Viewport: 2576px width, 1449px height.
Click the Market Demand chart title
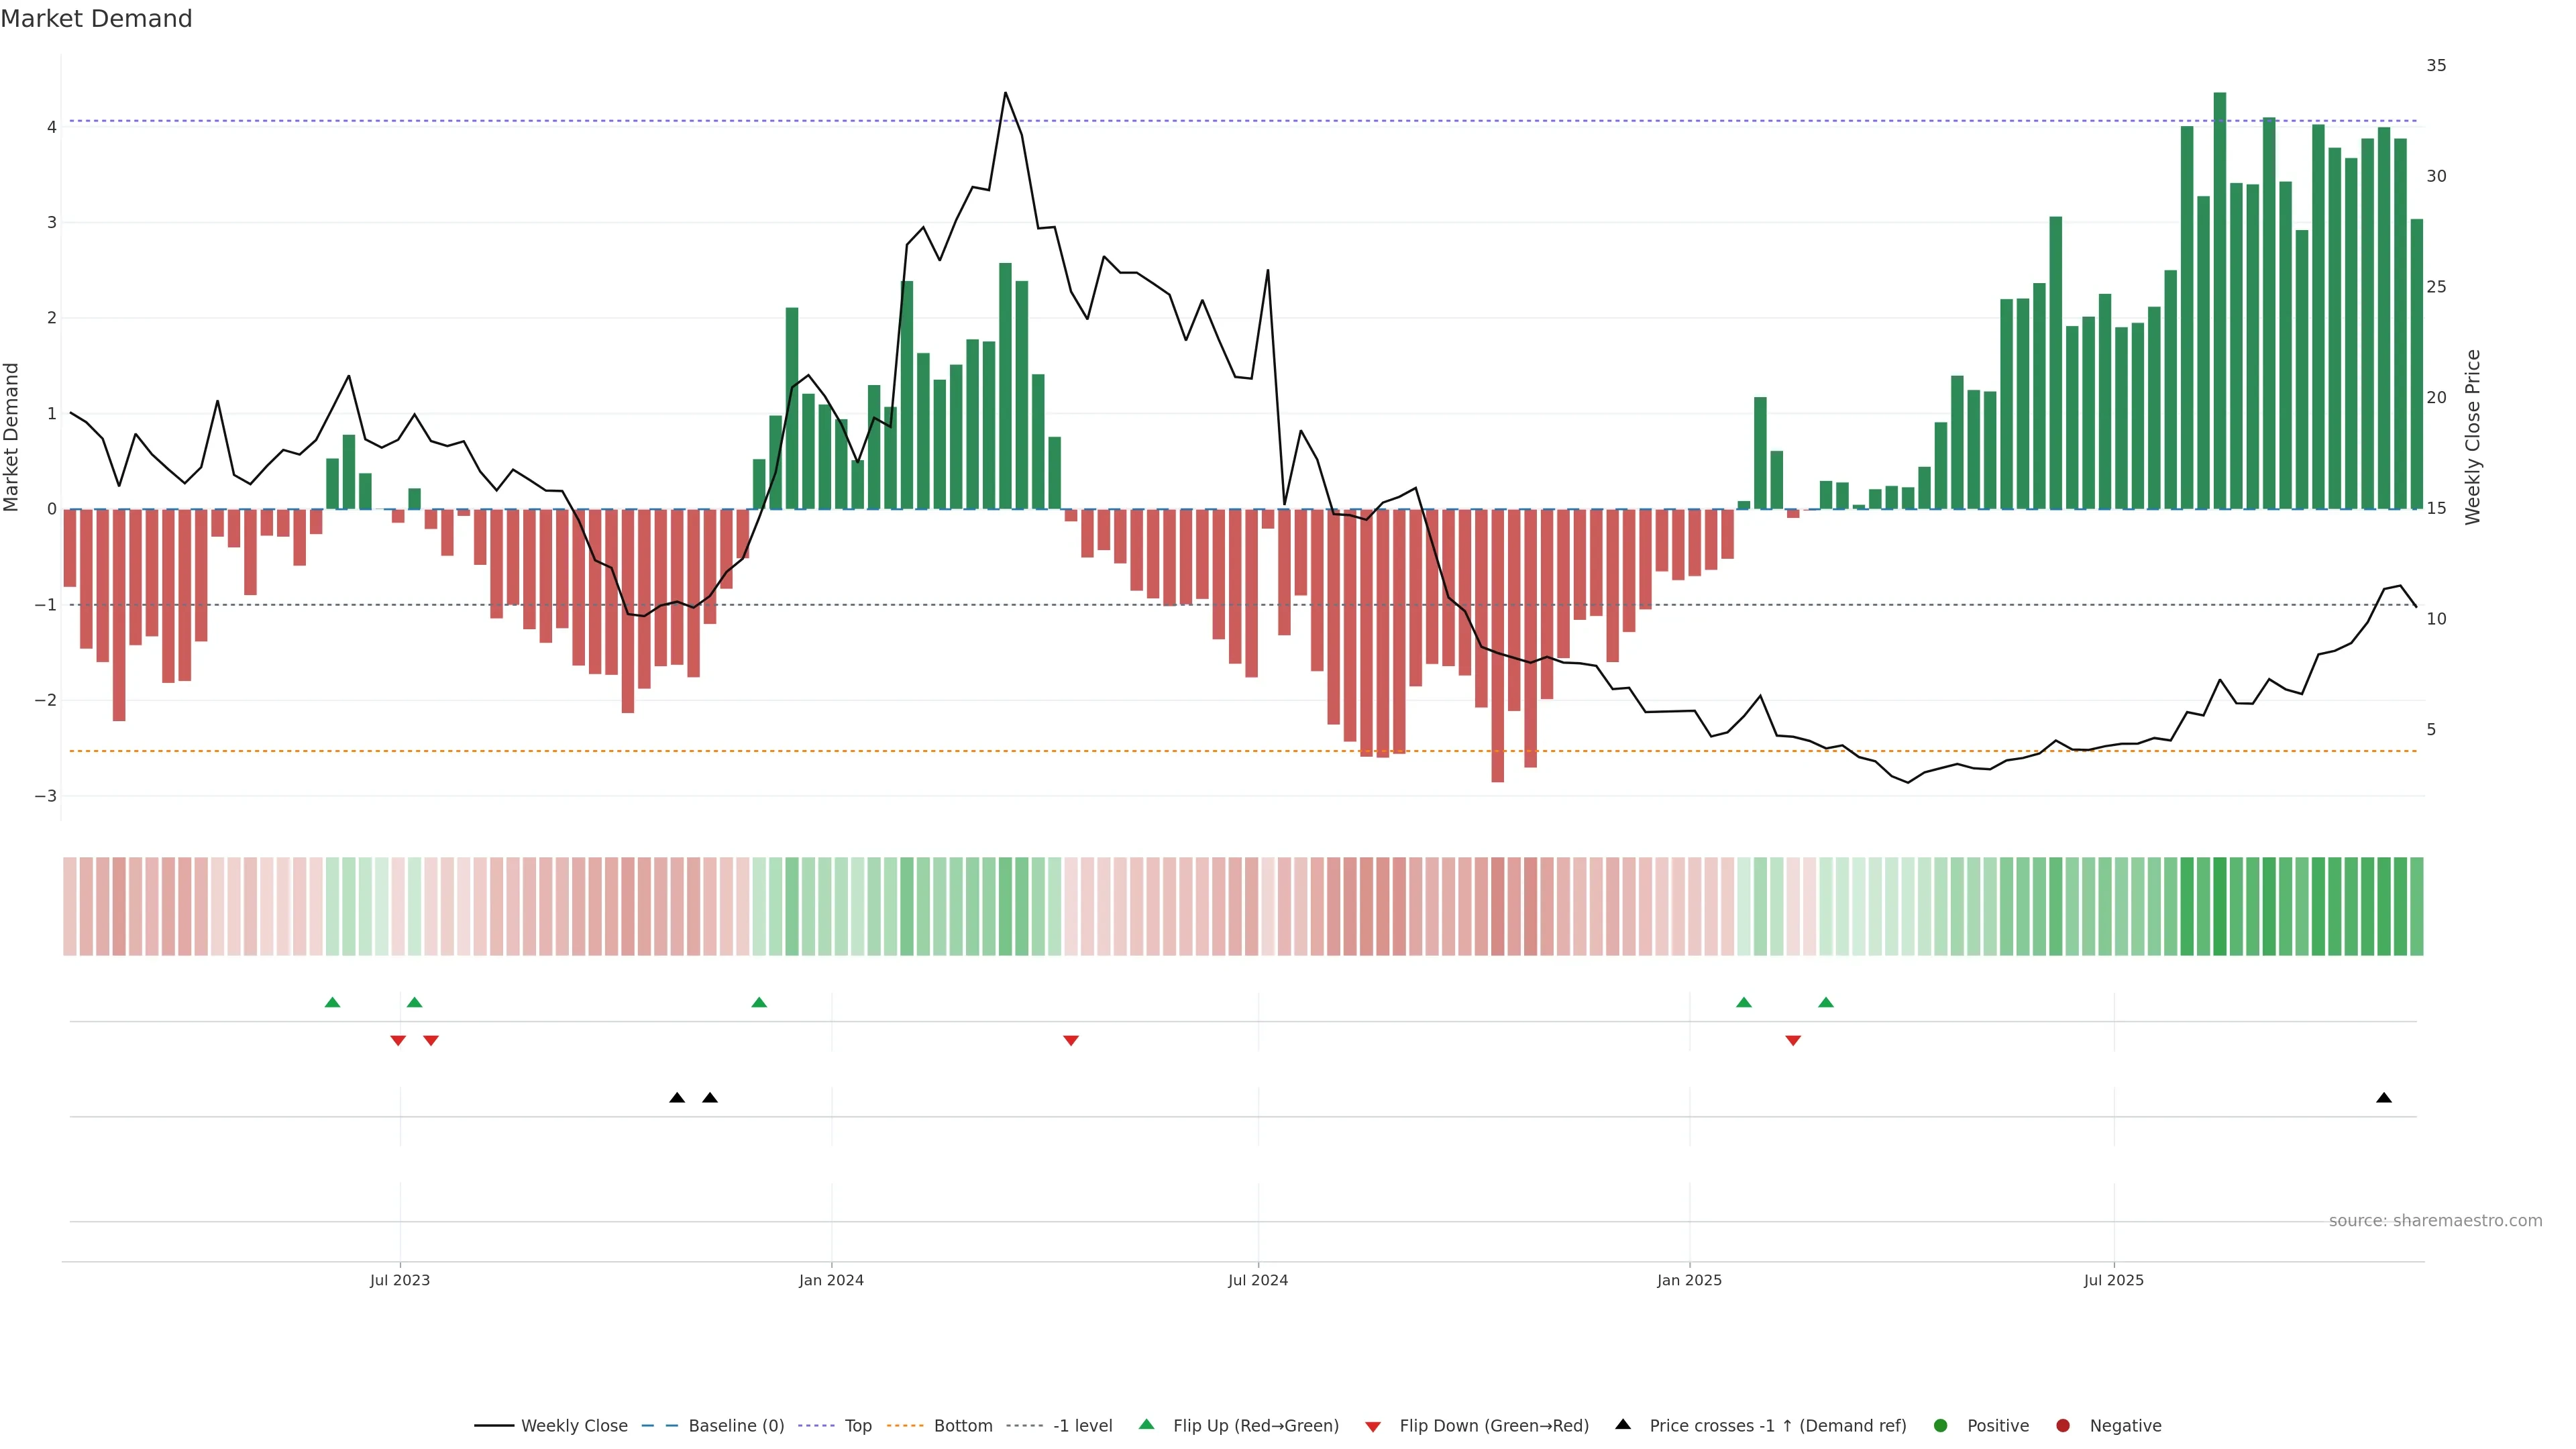(x=96, y=19)
